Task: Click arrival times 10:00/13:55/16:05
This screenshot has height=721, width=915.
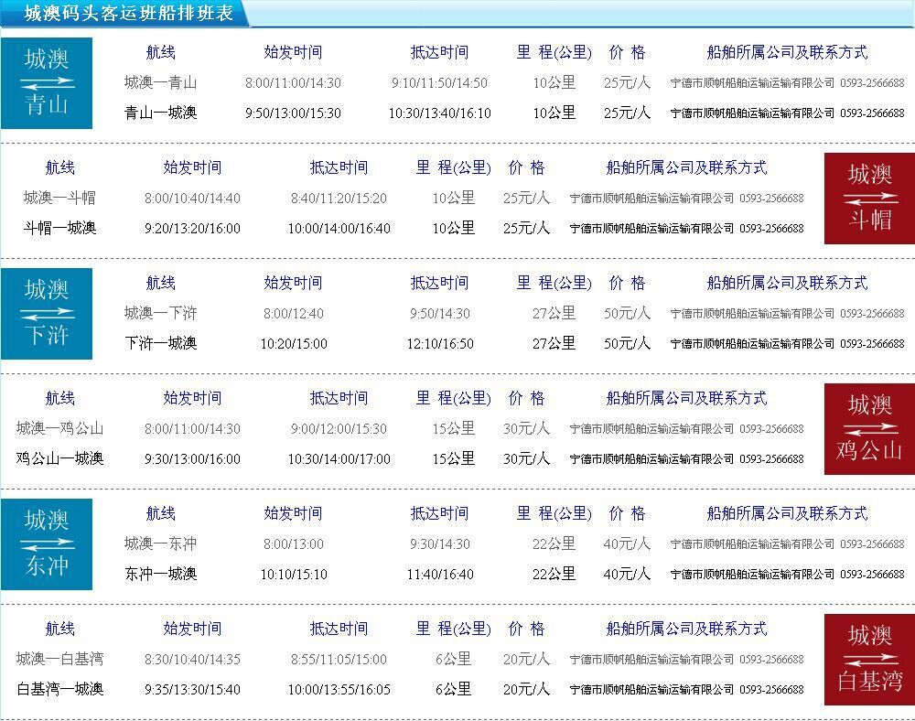Action: 339,689
